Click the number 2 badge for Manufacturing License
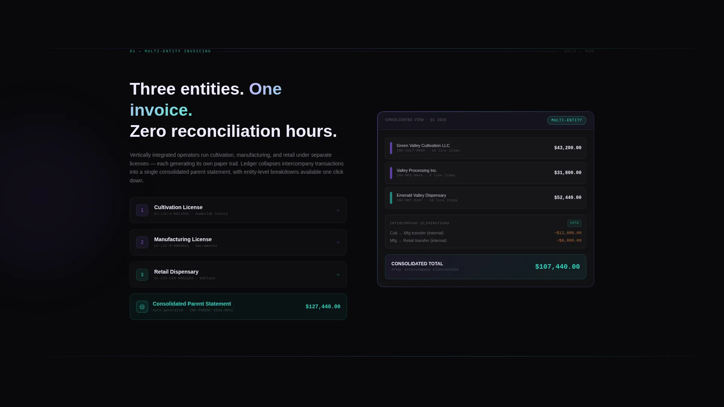 142,242
